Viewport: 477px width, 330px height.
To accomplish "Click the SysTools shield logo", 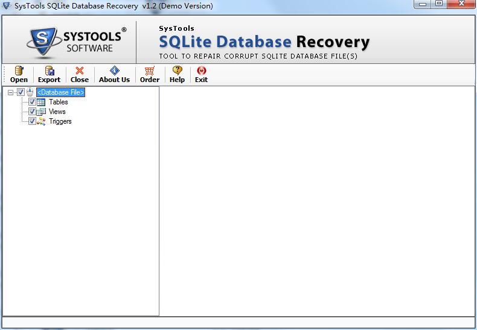I will pyautogui.click(x=45, y=41).
